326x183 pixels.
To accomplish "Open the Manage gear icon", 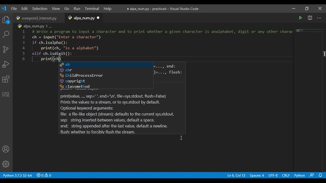I will coord(6,164).
